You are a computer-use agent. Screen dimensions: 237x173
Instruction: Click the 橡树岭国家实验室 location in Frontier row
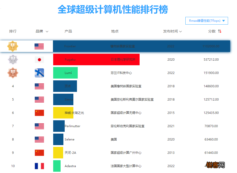[x=122, y=46]
